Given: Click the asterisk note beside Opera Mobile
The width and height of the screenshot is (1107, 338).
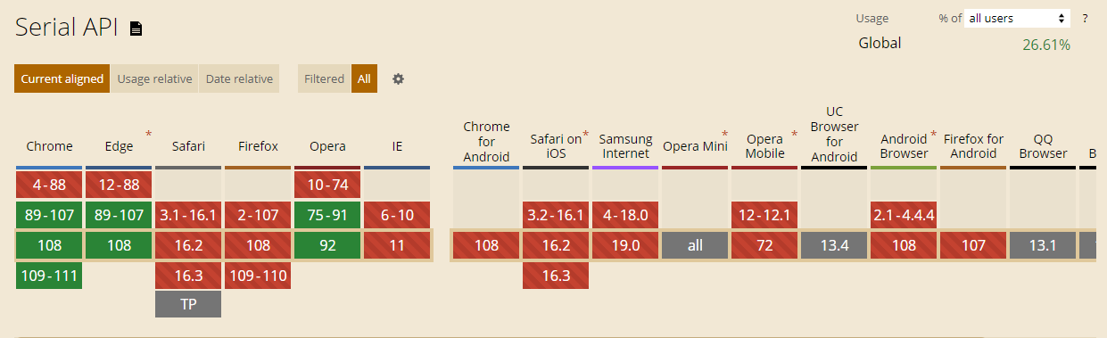Looking at the screenshot, I should [794, 135].
